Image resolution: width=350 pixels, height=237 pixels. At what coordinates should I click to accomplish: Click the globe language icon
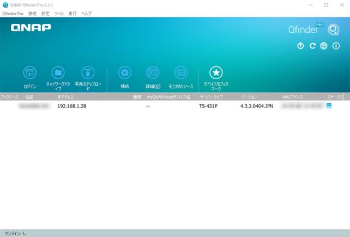tap(324, 46)
